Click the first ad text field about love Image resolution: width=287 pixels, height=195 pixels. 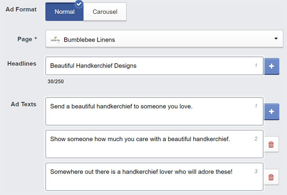click(155, 111)
